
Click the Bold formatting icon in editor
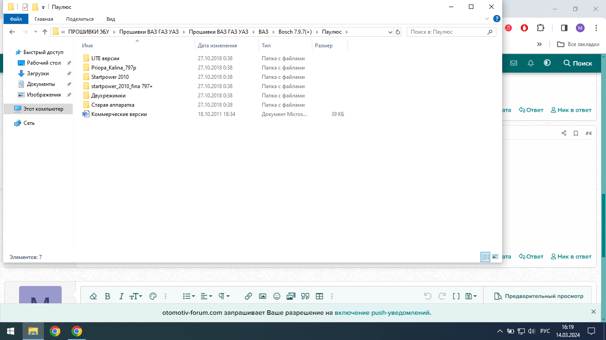pos(107,296)
